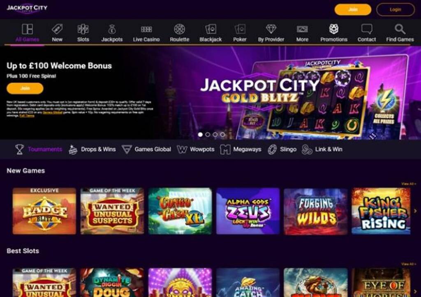Expand the More games menu
Screen dimensions: 421x297
(302, 33)
